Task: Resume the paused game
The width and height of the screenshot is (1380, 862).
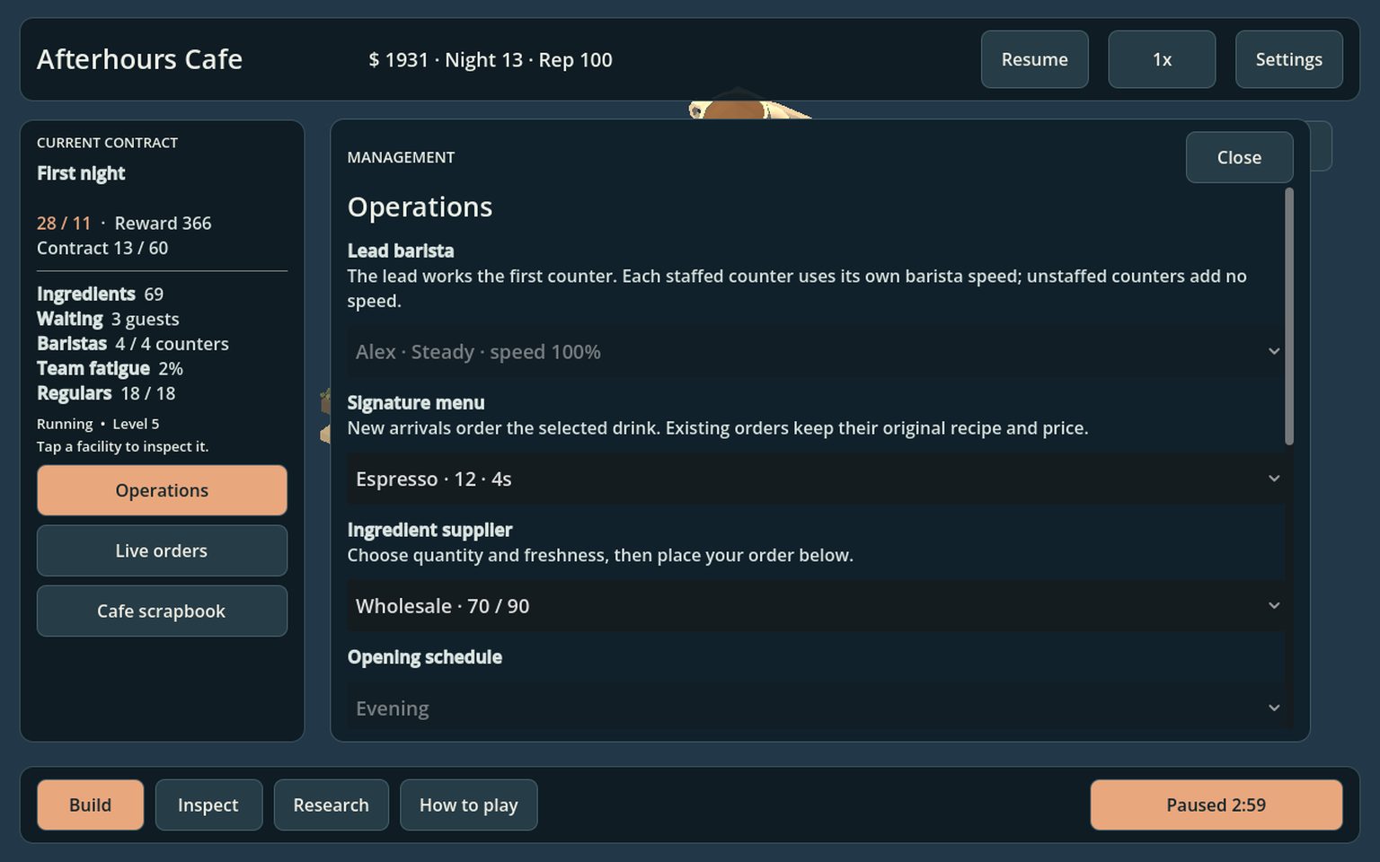Action: (1034, 59)
